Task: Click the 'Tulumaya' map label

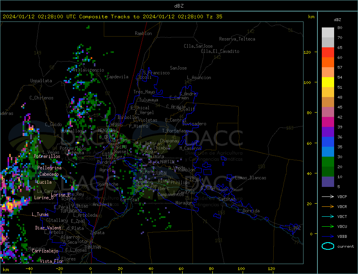Action: (x=149, y=100)
